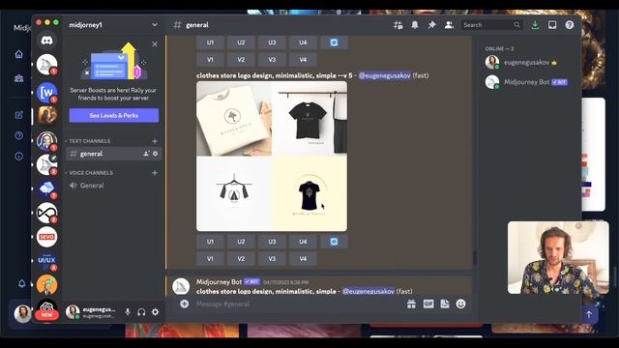This screenshot has height=348, width=619.
Task: Click the green download apps icon
Action: tap(535, 25)
